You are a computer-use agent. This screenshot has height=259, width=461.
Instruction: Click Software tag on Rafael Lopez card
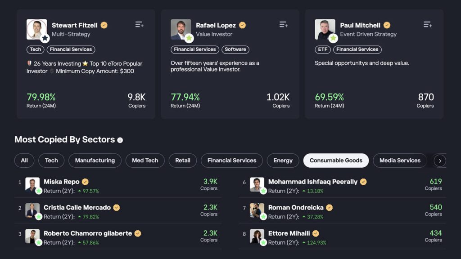[x=235, y=49]
